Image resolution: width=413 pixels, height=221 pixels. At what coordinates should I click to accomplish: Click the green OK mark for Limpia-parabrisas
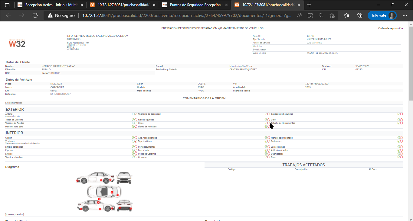[x=133, y=147]
